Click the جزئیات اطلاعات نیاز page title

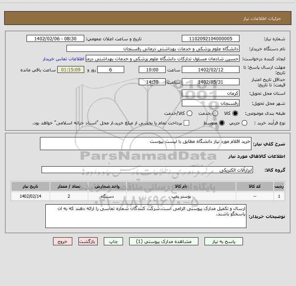(262, 18)
